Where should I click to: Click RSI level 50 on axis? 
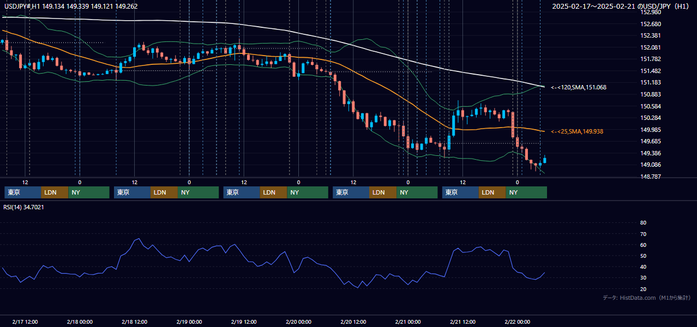(x=643, y=256)
